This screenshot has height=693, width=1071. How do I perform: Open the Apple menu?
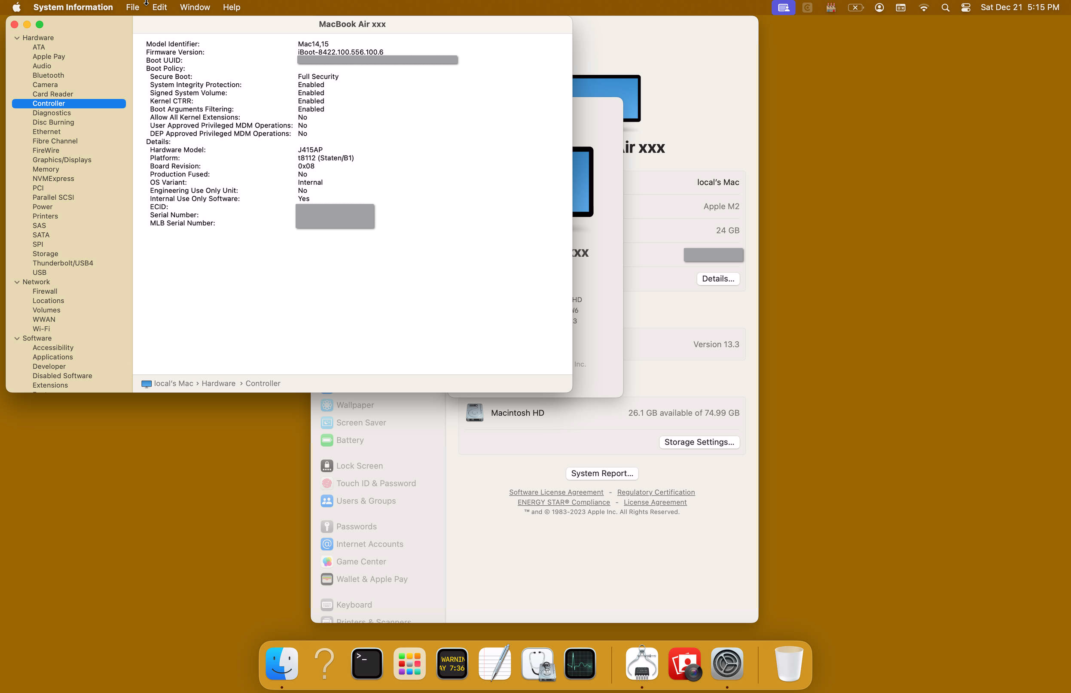[17, 7]
